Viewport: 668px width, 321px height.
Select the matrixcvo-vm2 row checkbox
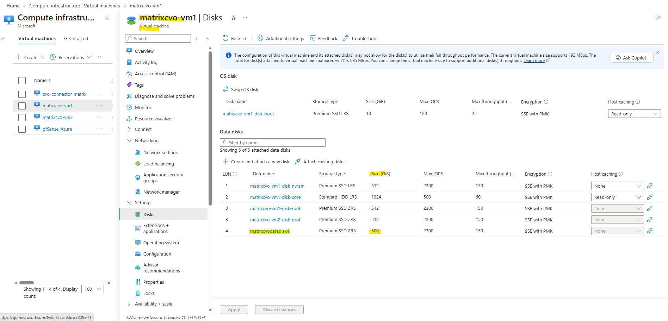pyautogui.click(x=22, y=118)
